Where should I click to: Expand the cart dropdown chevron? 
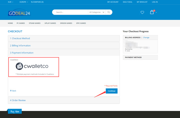pos(156,12)
